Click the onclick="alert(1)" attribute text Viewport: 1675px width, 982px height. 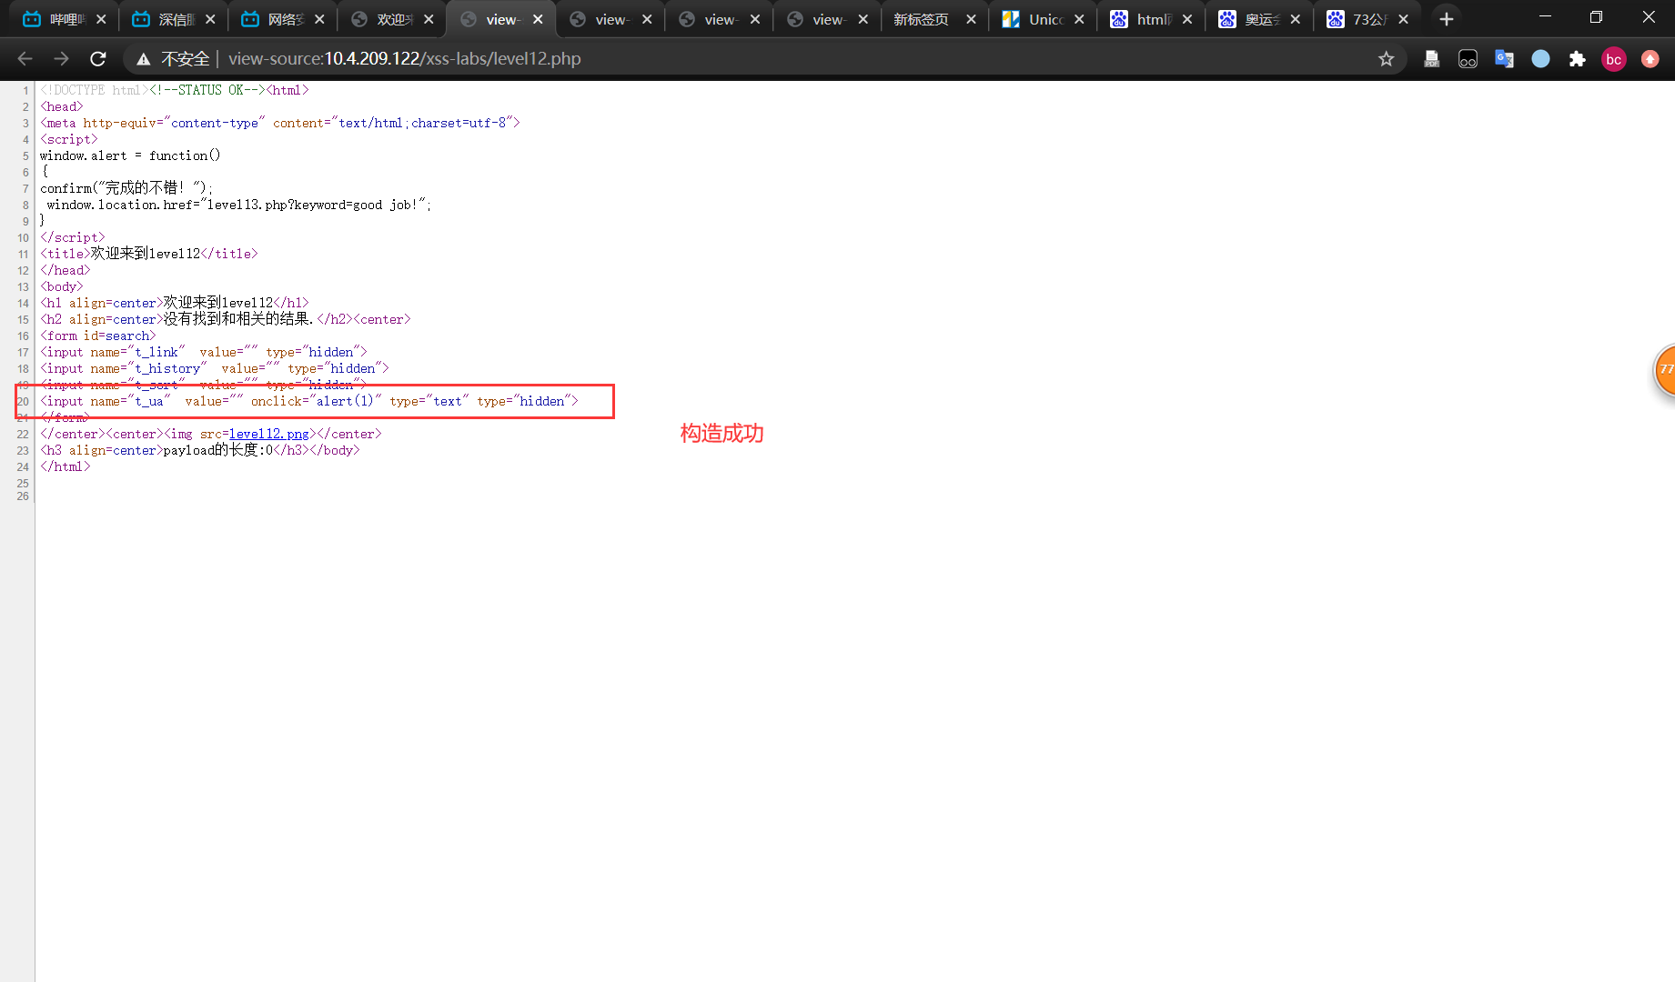tap(316, 402)
